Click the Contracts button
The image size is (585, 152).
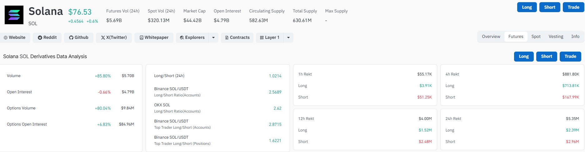[237, 38]
